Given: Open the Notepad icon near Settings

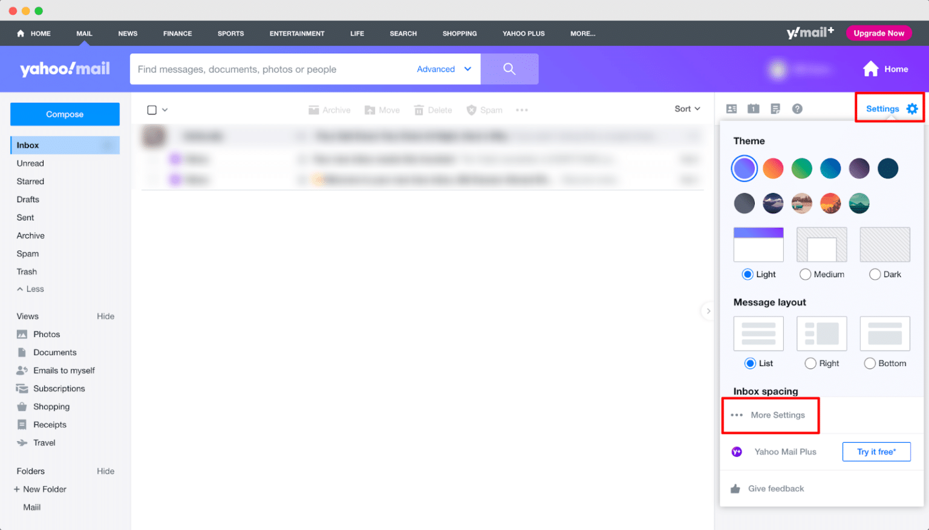Looking at the screenshot, I should tap(775, 108).
